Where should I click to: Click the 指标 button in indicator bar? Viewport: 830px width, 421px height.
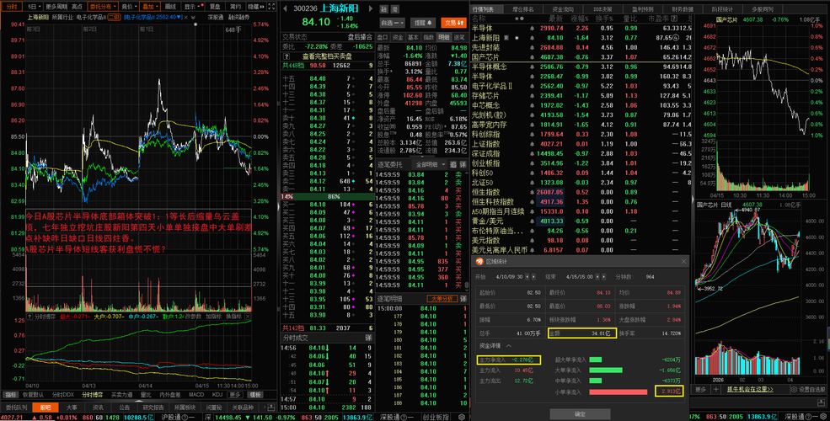pos(11,395)
